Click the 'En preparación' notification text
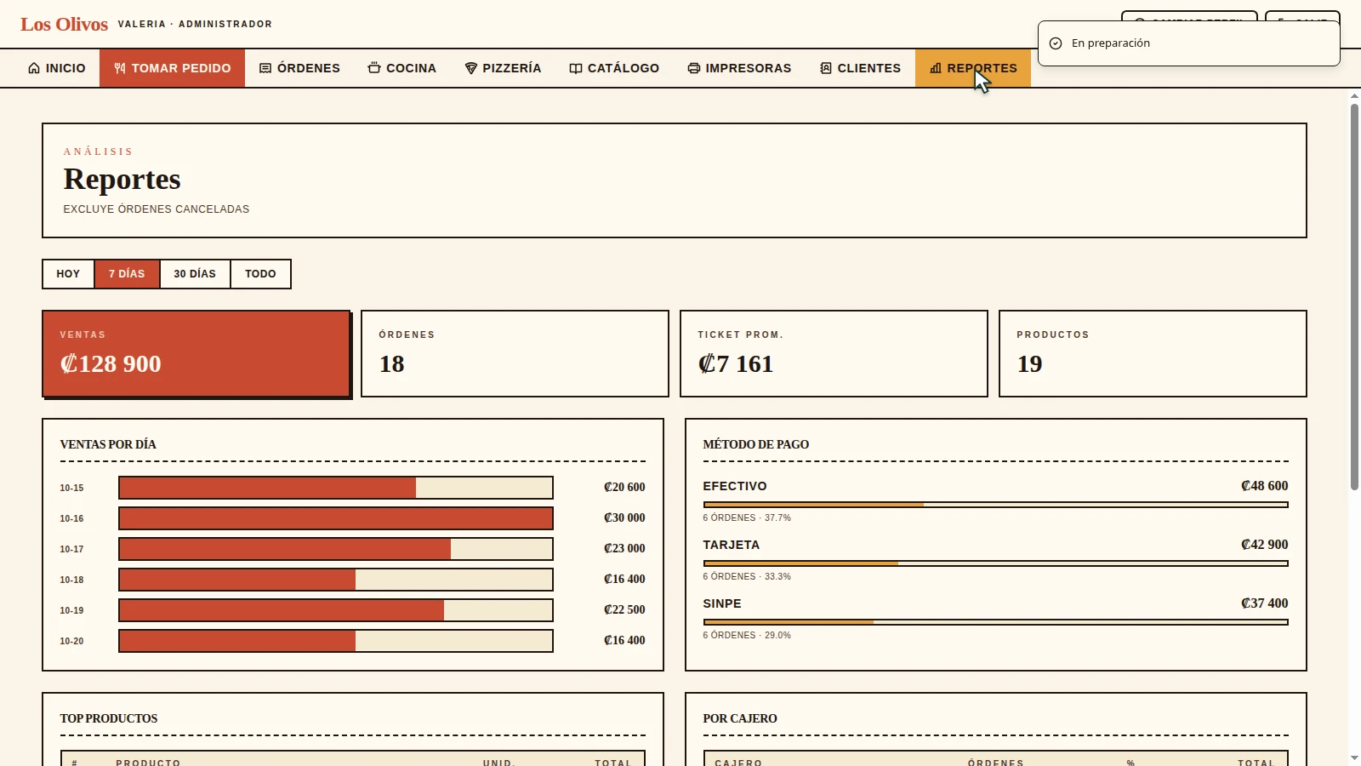1361x766 pixels. [1111, 43]
